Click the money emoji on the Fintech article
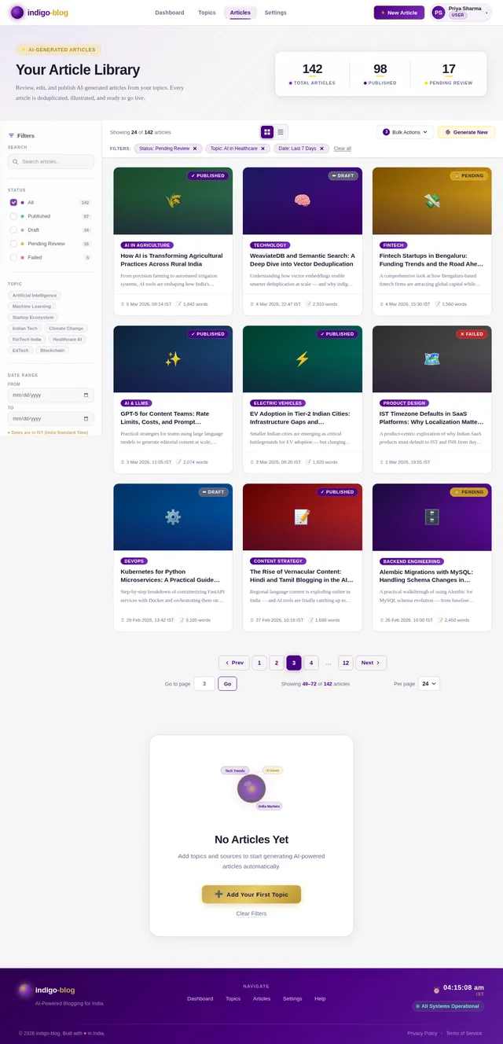 point(431,200)
